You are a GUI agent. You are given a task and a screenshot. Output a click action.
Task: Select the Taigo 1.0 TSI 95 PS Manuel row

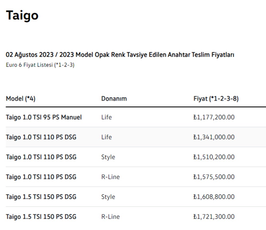coord(44,117)
